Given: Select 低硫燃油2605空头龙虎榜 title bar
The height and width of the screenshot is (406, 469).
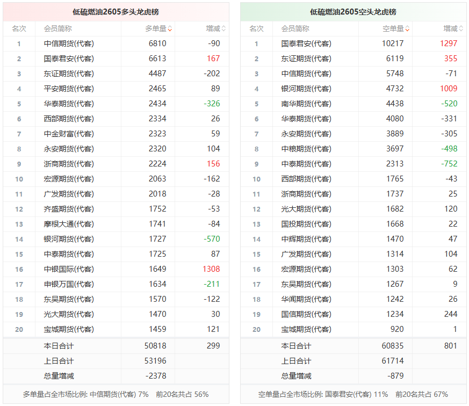Looking at the screenshot, I should [353, 12].
